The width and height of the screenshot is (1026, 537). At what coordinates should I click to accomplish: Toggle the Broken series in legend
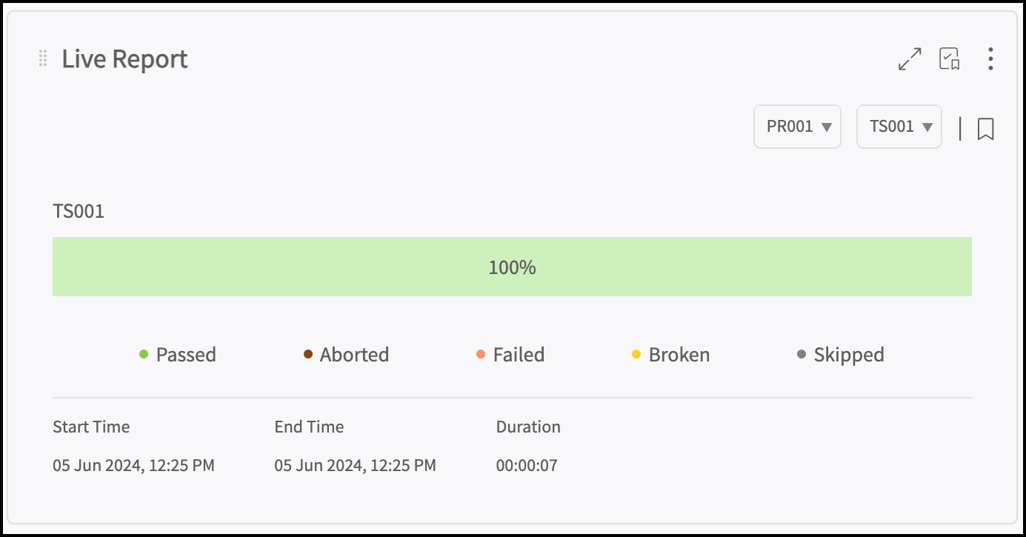670,355
